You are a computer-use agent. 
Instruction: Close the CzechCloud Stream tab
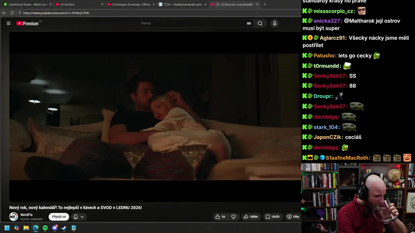pyautogui.click(x=51, y=5)
